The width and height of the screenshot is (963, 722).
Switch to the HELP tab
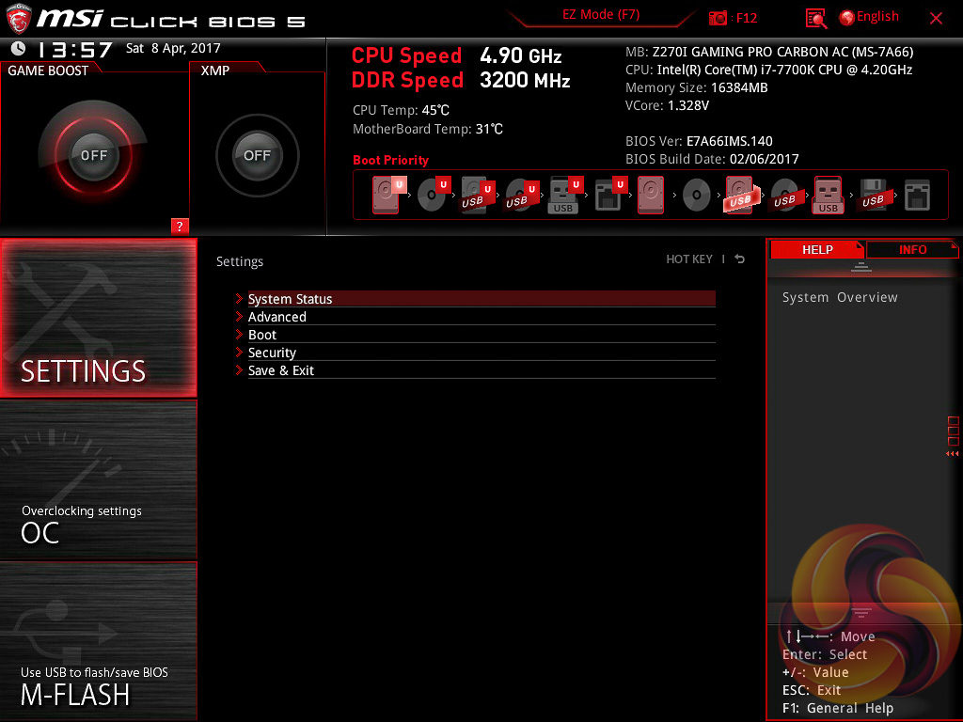pyautogui.click(x=817, y=249)
